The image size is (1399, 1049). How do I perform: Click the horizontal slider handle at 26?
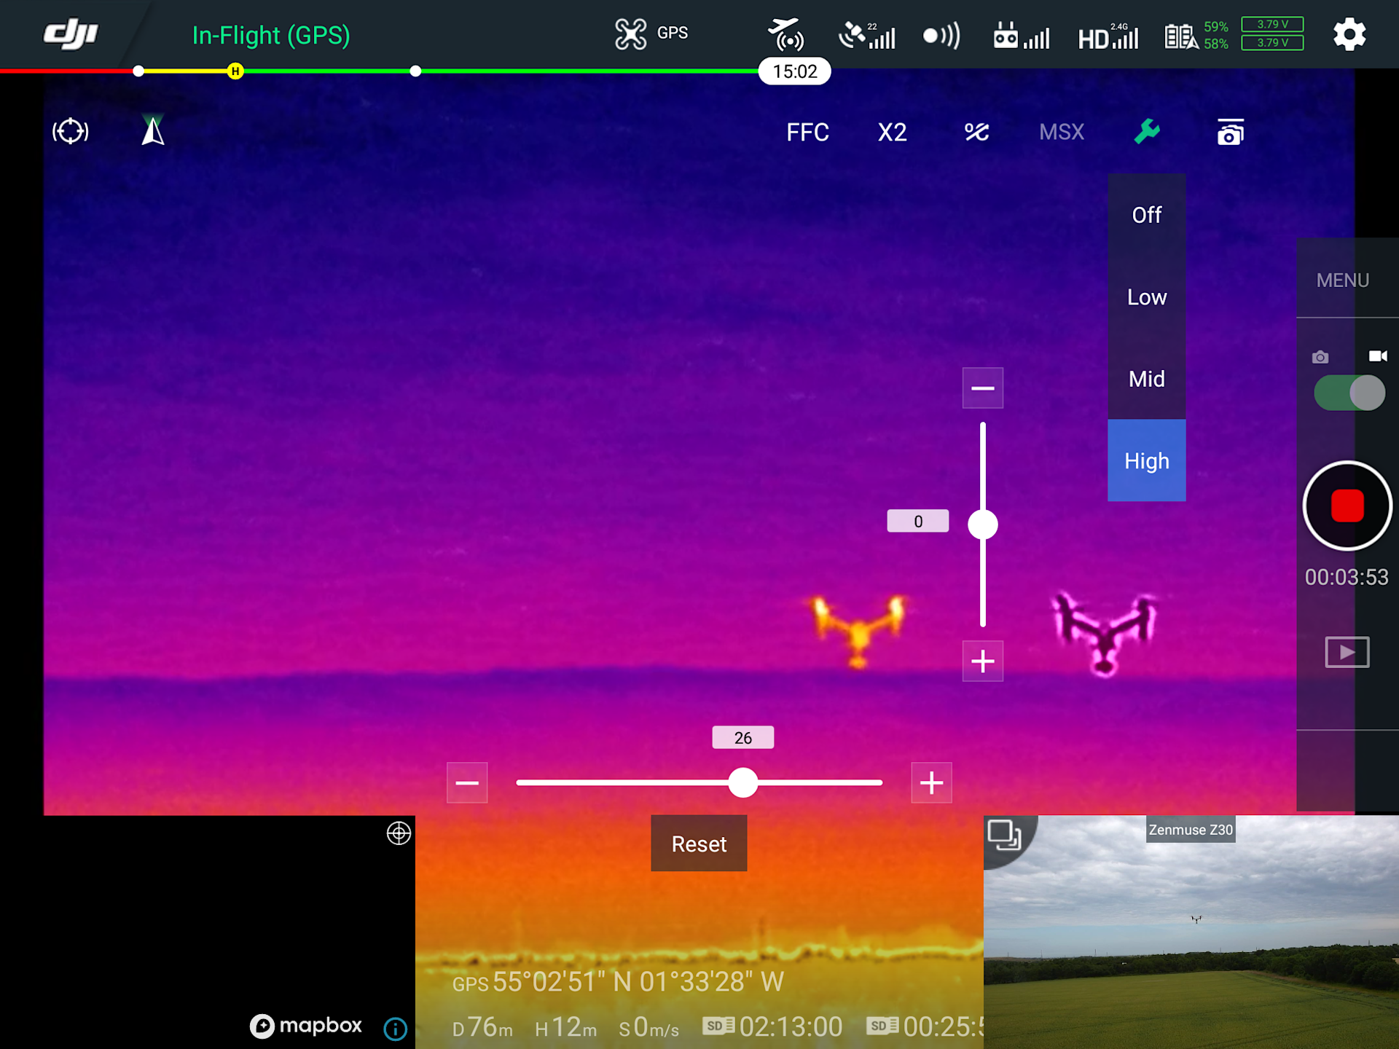[743, 783]
